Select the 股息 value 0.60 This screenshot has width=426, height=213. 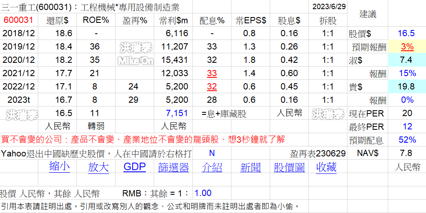point(289,73)
